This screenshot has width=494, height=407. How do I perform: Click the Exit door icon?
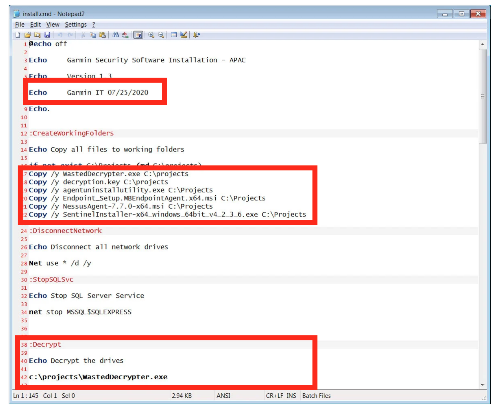(x=196, y=35)
